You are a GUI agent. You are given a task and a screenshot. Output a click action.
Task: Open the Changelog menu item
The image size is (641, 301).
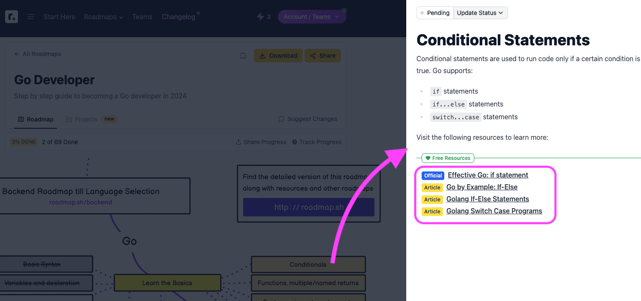point(178,17)
